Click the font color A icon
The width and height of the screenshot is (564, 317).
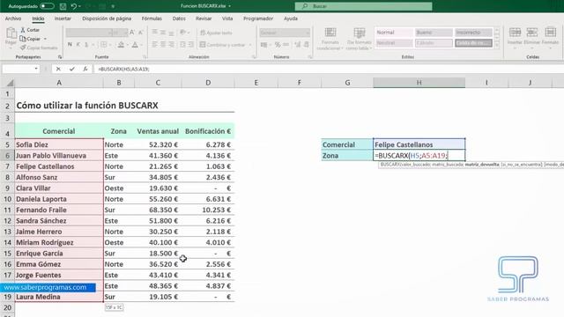pyautogui.click(x=135, y=45)
